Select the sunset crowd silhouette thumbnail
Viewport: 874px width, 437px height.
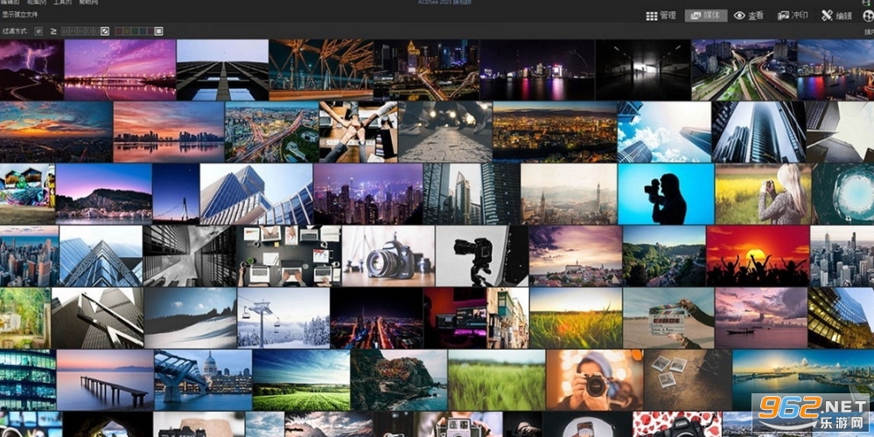click(x=758, y=255)
